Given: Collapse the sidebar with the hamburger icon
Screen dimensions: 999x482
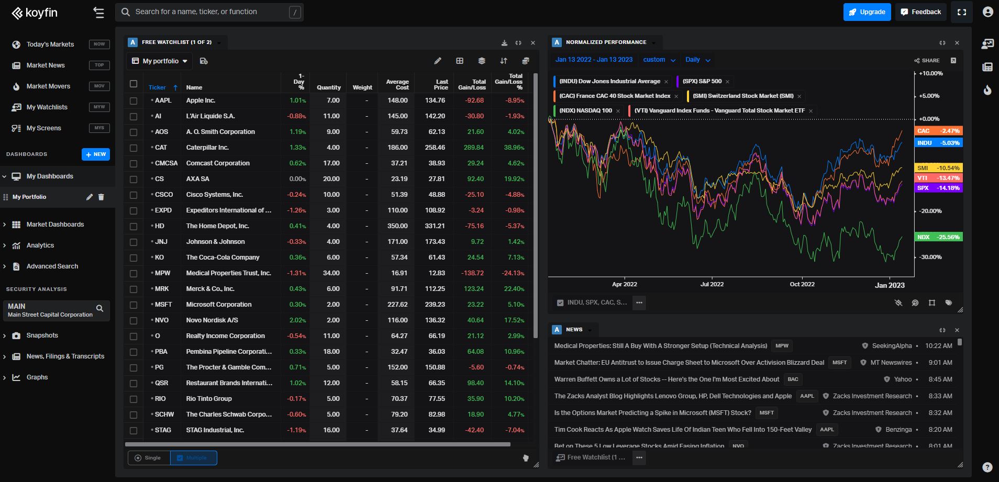Looking at the screenshot, I should coord(98,12).
